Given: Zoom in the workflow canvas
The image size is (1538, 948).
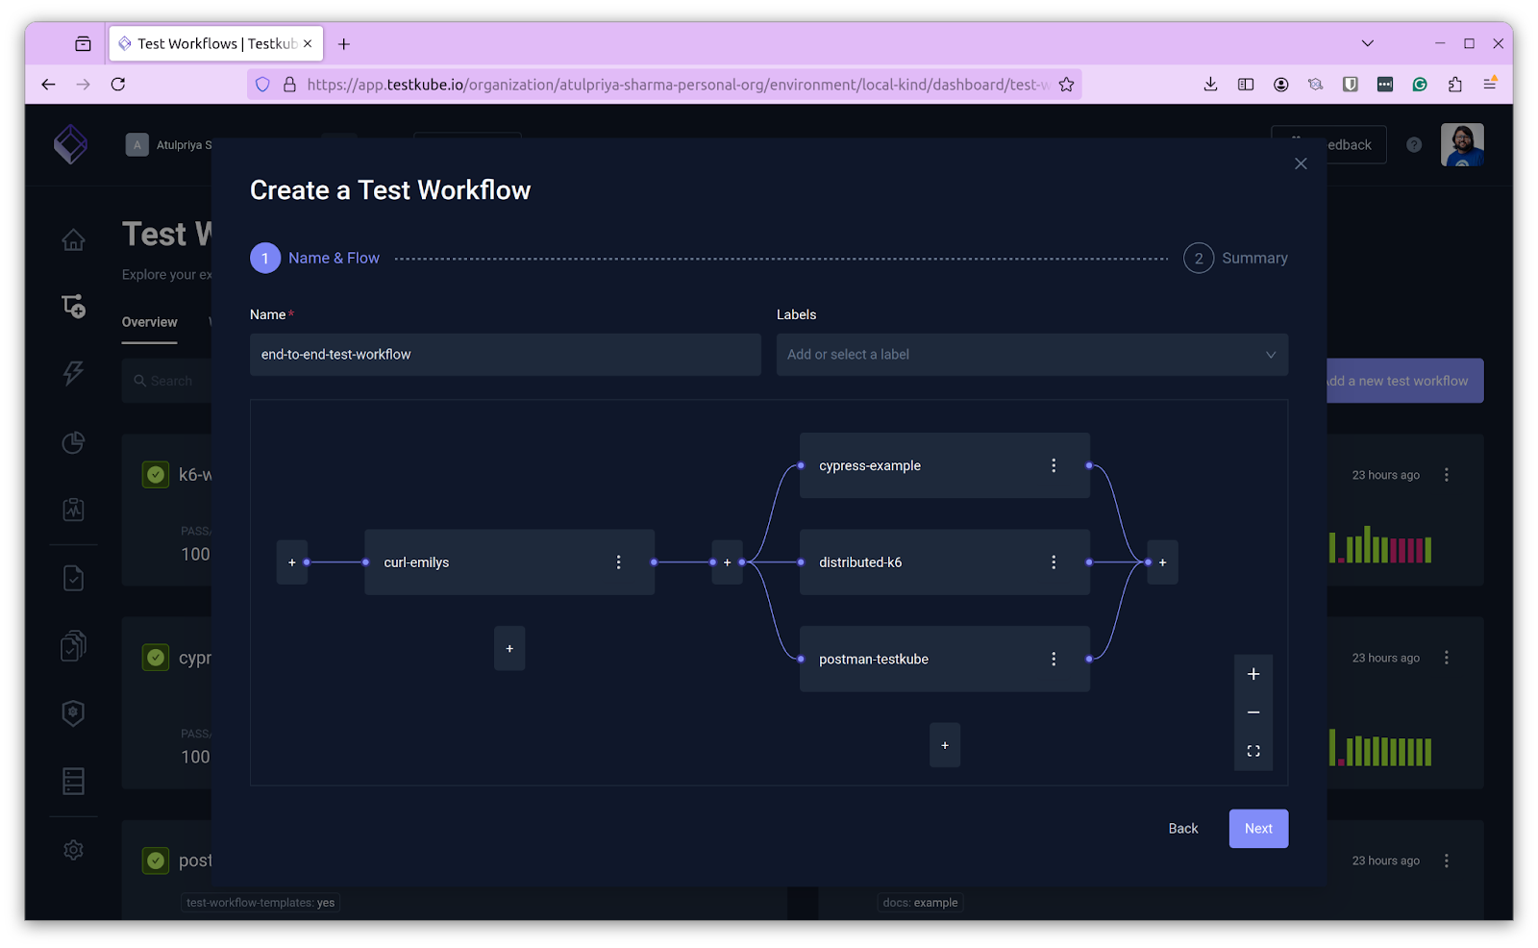Looking at the screenshot, I should [1253, 674].
